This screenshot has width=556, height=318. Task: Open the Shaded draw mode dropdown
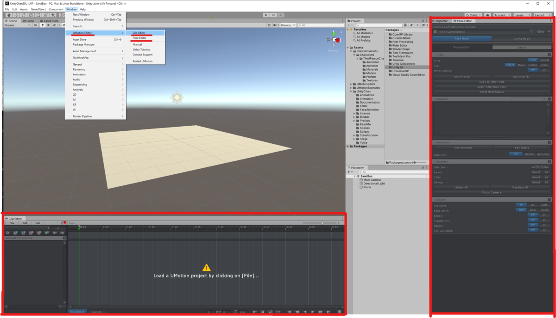tap(17, 25)
